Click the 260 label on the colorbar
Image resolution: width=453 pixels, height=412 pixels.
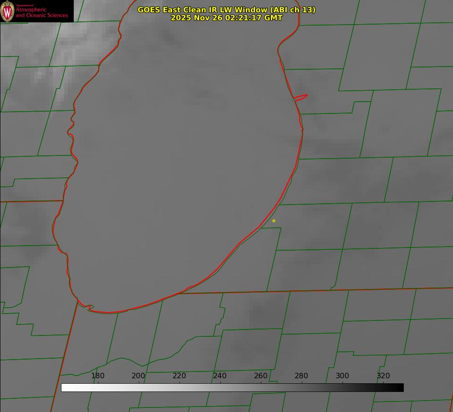(x=261, y=376)
